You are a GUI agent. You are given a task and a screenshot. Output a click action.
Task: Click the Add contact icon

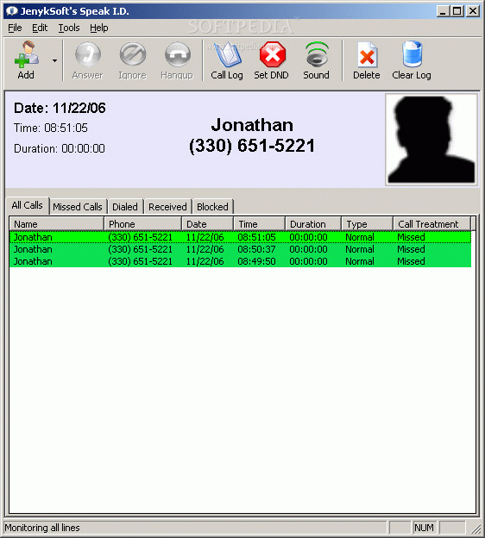27,53
